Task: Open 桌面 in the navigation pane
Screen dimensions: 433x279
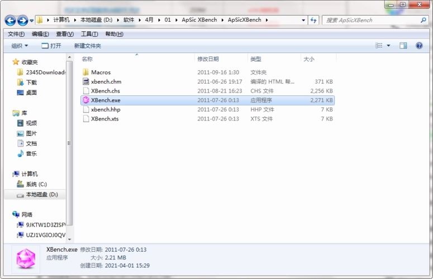Action: click(x=31, y=93)
